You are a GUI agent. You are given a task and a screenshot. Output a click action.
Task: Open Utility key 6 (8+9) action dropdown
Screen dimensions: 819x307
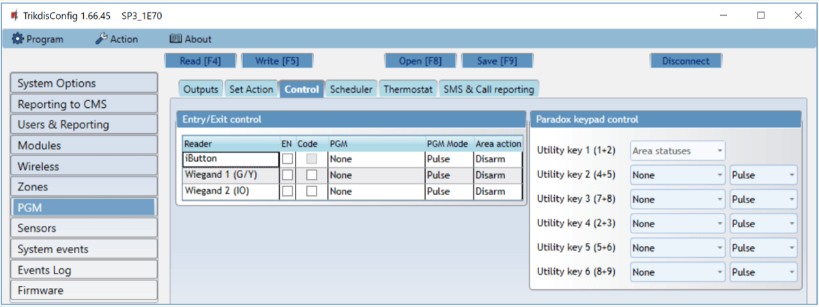click(677, 272)
